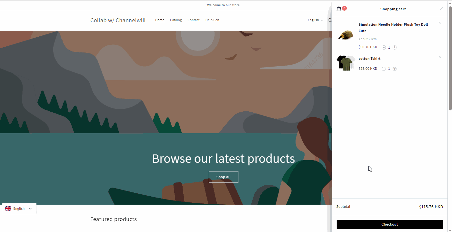Open the cotton Tshirt thumbnail
This screenshot has height=232, width=452.
(x=346, y=63)
